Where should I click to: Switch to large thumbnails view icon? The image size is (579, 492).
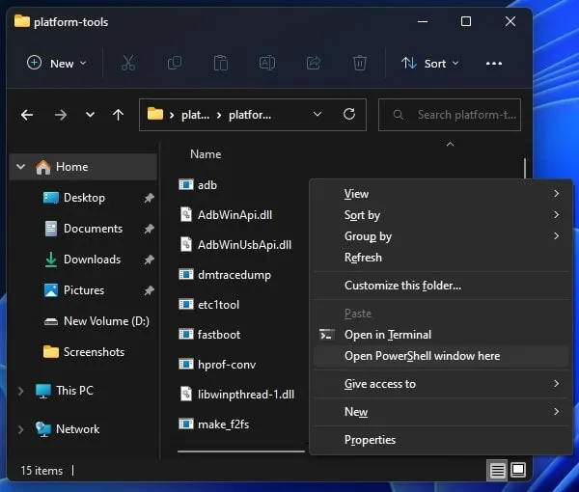(x=517, y=470)
